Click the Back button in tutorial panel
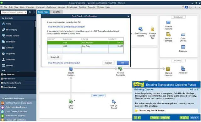This screenshot has height=122, width=201. (x=184, y=118)
